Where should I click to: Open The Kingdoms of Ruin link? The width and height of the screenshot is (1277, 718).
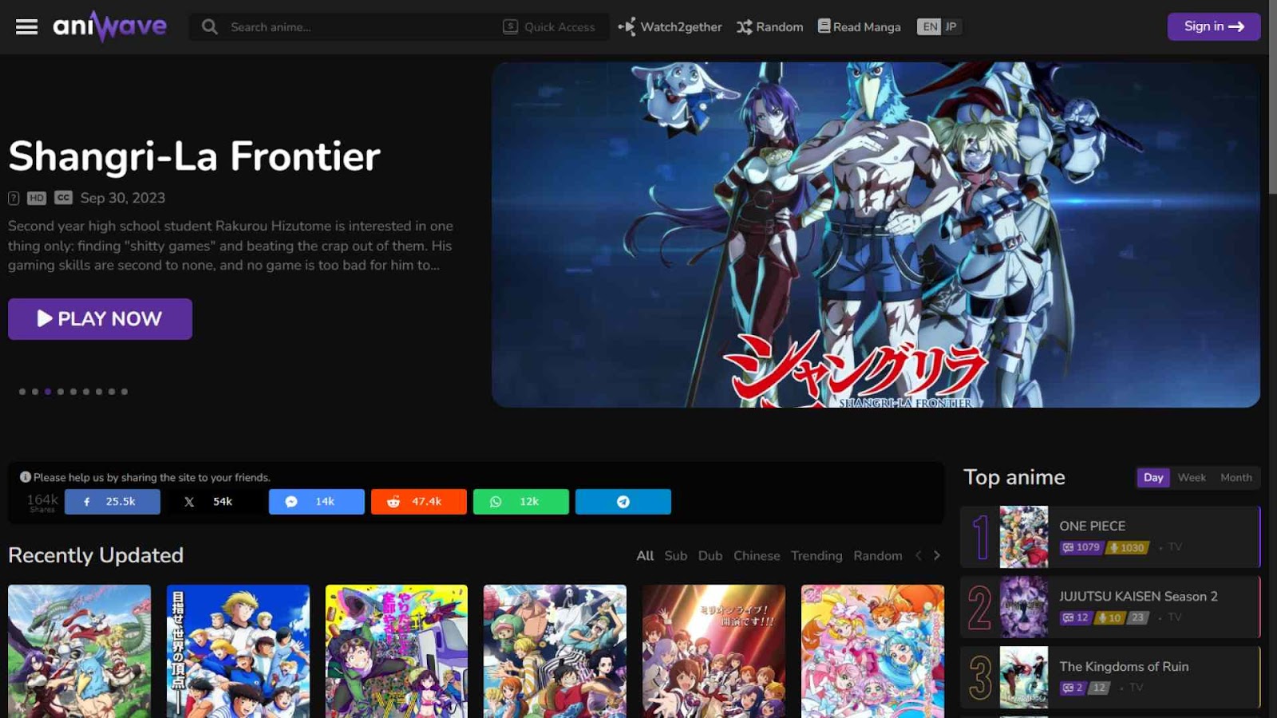[1124, 667]
